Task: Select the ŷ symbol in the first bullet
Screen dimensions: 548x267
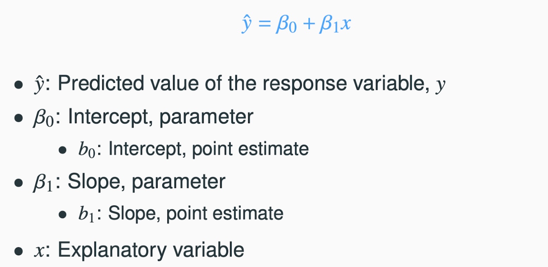Action: (38, 86)
